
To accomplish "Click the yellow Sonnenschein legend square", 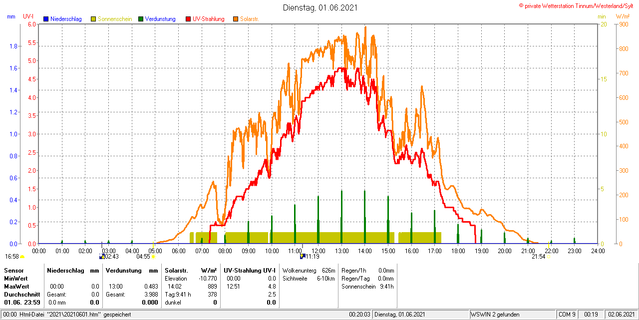I will tap(94, 19).
